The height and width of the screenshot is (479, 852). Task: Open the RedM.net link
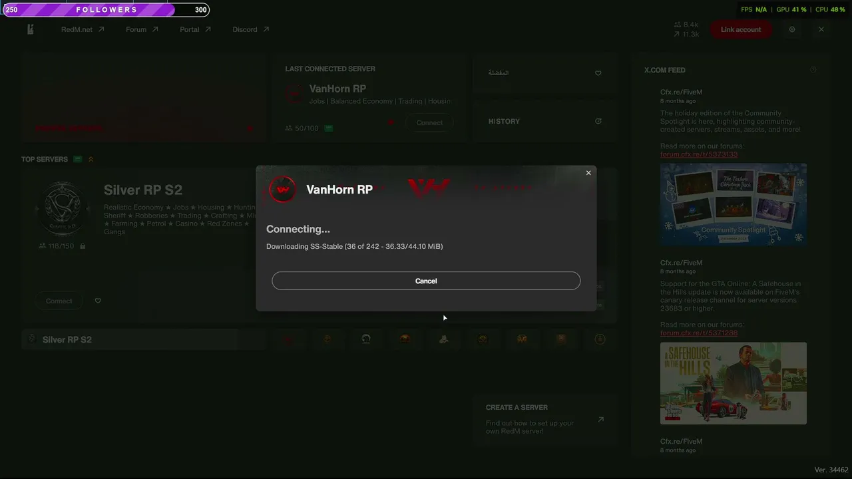point(83,29)
